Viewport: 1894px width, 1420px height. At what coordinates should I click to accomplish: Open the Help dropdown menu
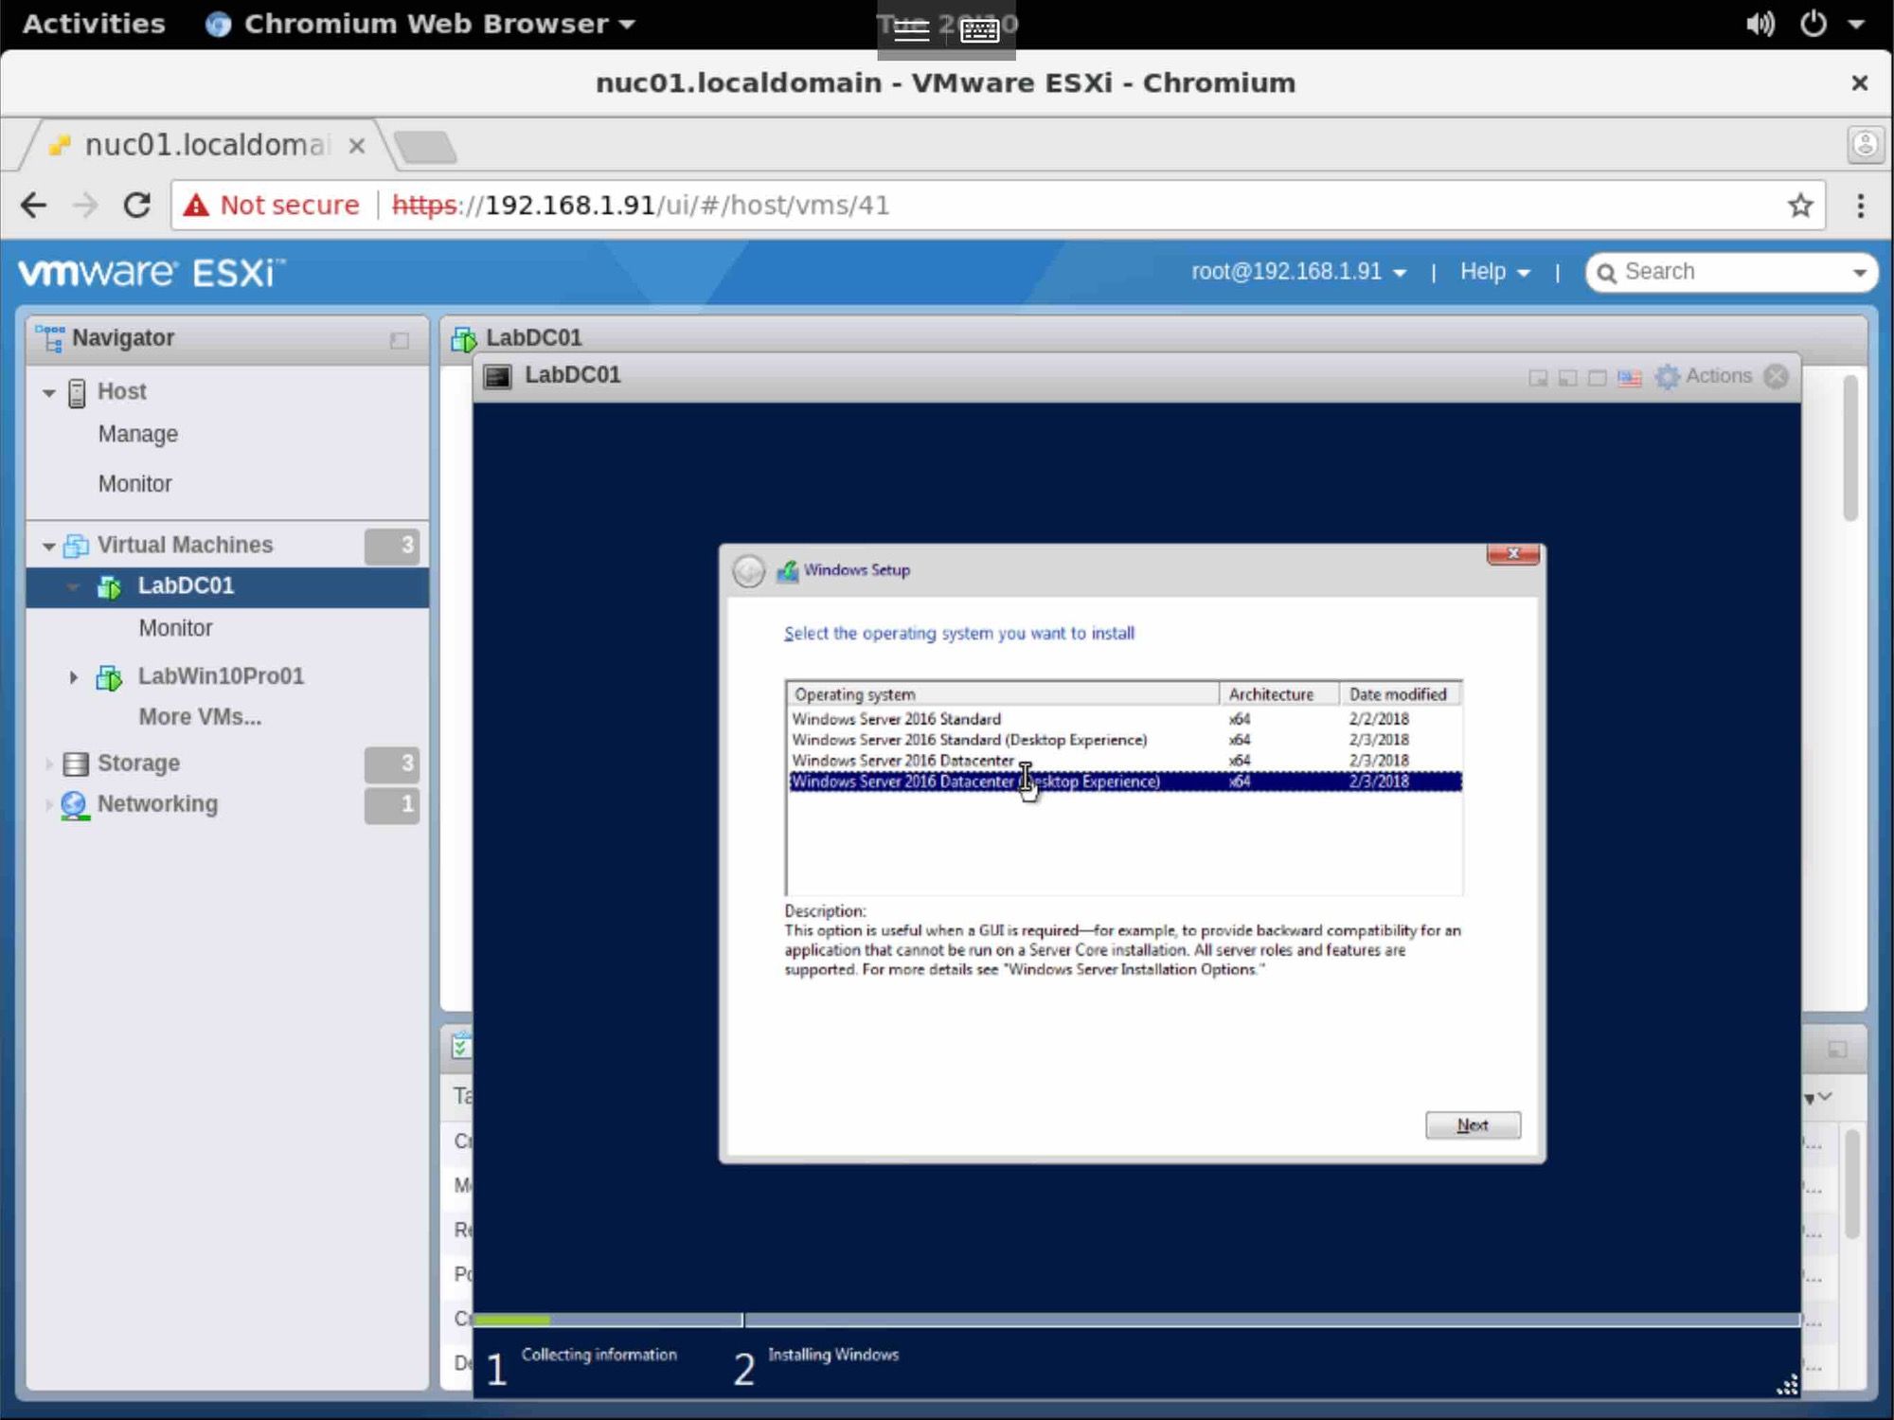click(1495, 272)
